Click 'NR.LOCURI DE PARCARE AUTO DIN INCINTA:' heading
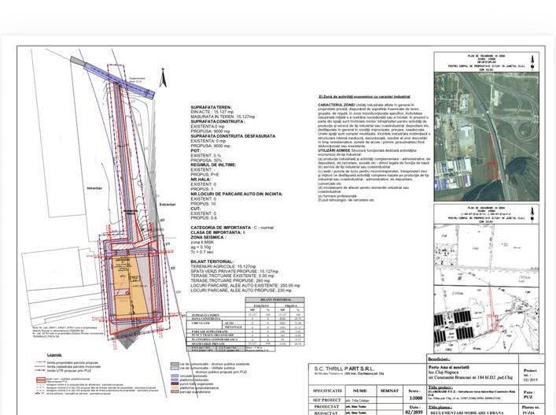 (237, 195)
